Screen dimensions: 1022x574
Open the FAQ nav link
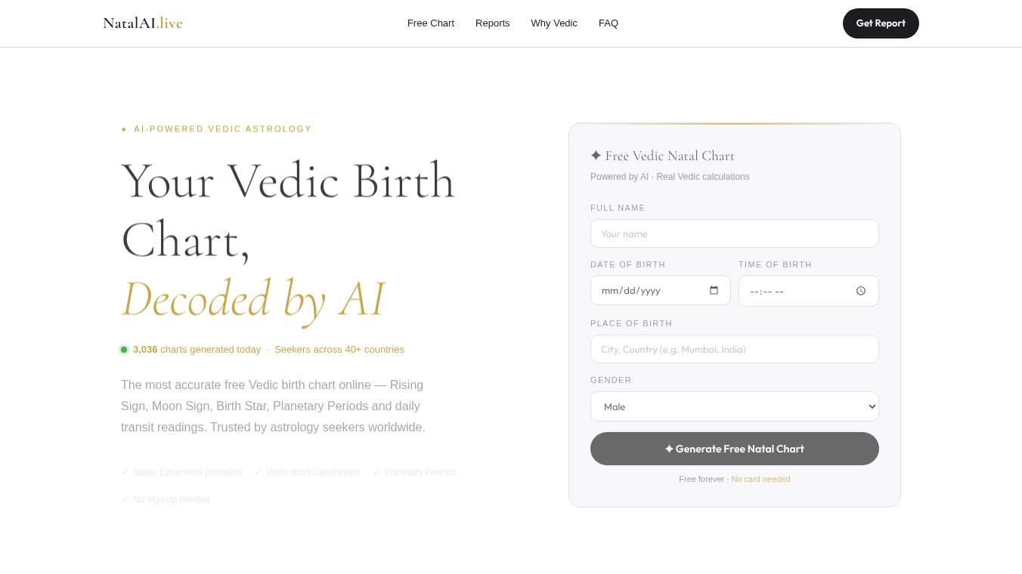click(x=609, y=23)
